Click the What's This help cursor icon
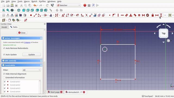The image size is (174, 98). [x=52, y=5]
